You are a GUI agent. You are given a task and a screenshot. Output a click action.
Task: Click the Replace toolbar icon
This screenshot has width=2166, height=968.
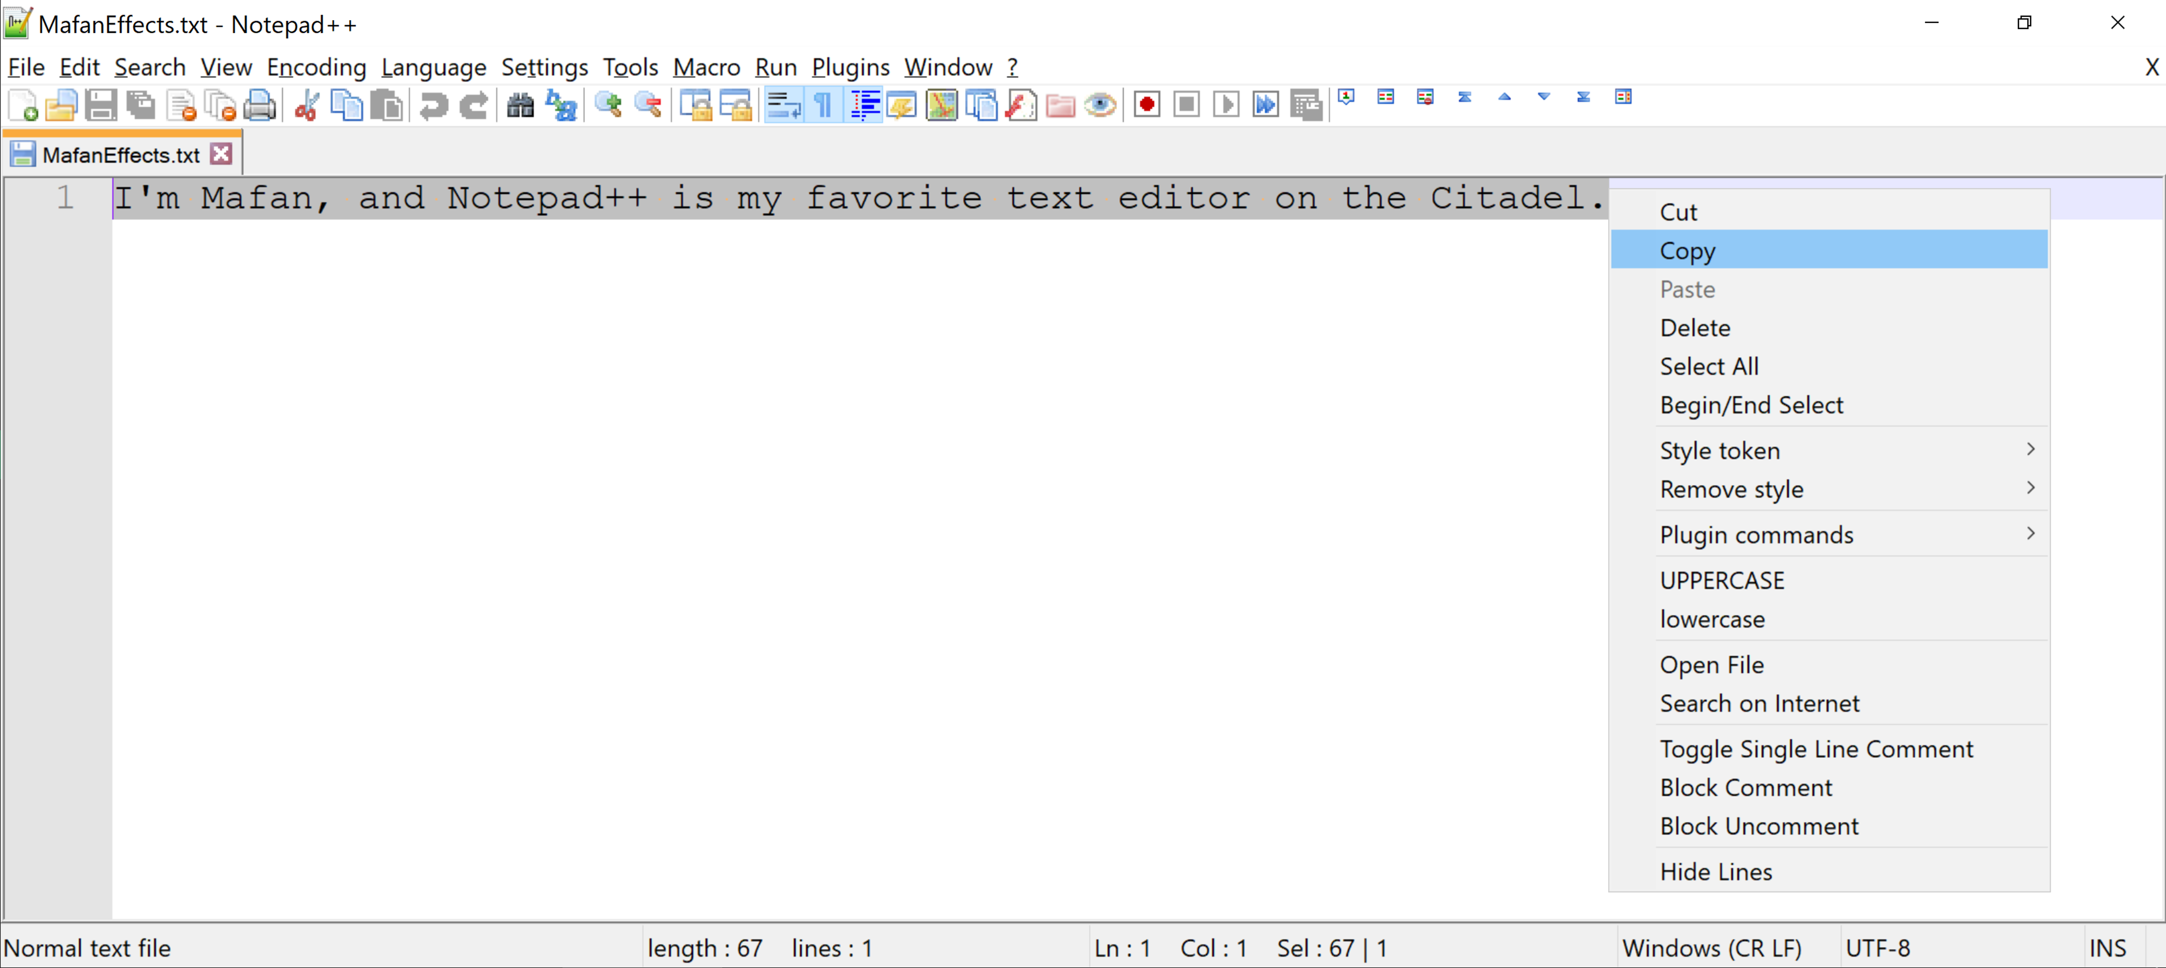tap(561, 106)
